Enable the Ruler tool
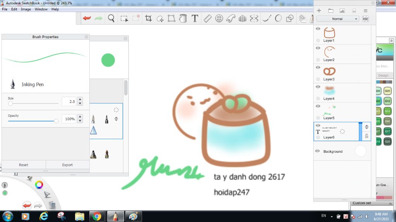396x222 pixels. tap(207, 18)
